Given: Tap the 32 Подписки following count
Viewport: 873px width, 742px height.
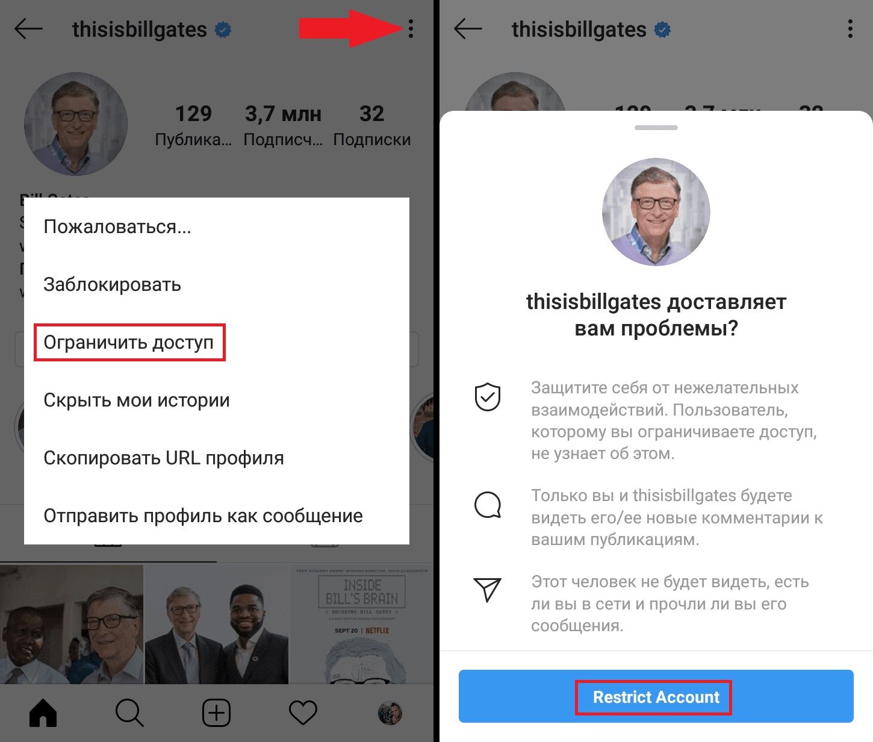Looking at the screenshot, I should click(x=371, y=125).
